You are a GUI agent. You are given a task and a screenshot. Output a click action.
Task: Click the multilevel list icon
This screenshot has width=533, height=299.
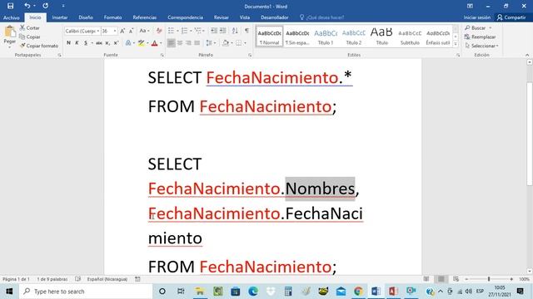point(198,31)
